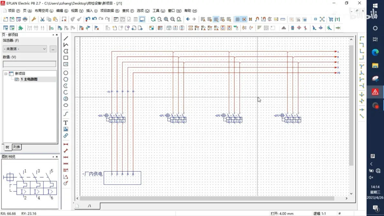This screenshot has width=384, height=216.
Task: Open the filter dropdown showing 未激活
Action: click(x=25, y=49)
